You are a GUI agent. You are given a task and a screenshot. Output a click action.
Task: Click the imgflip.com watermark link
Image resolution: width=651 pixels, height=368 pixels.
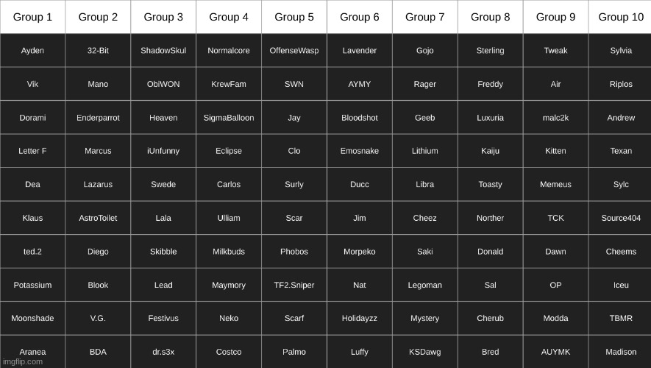(x=23, y=362)
